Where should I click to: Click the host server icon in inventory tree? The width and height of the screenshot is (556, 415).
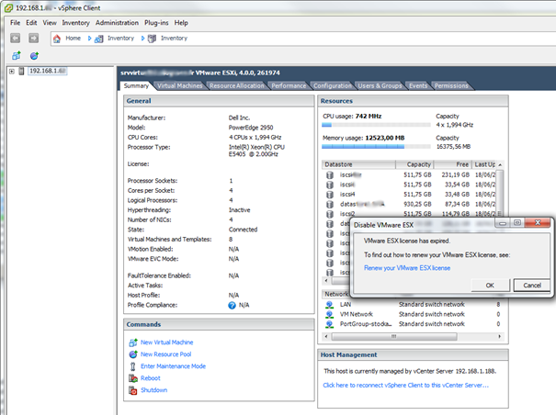(21, 71)
